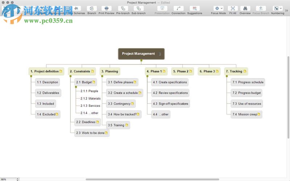The image size is (290, 181).
Task: Select the 2.1.2 Materials item
Action: [90, 98]
